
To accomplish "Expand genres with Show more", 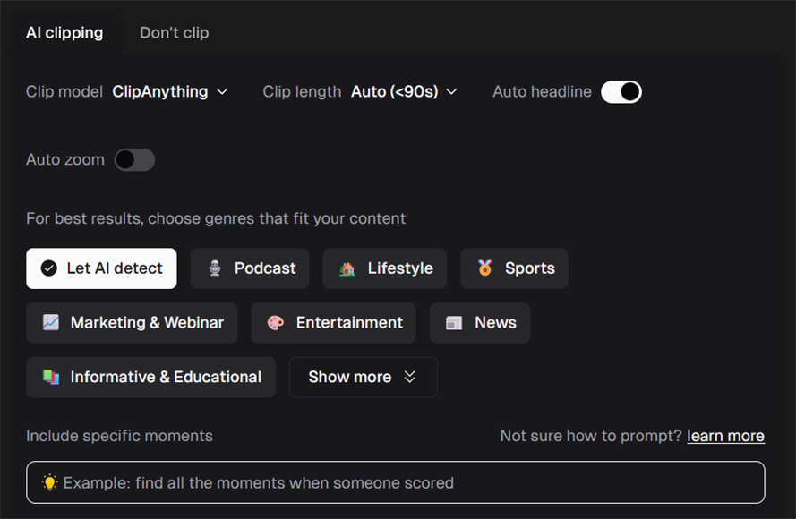I will pos(363,377).
